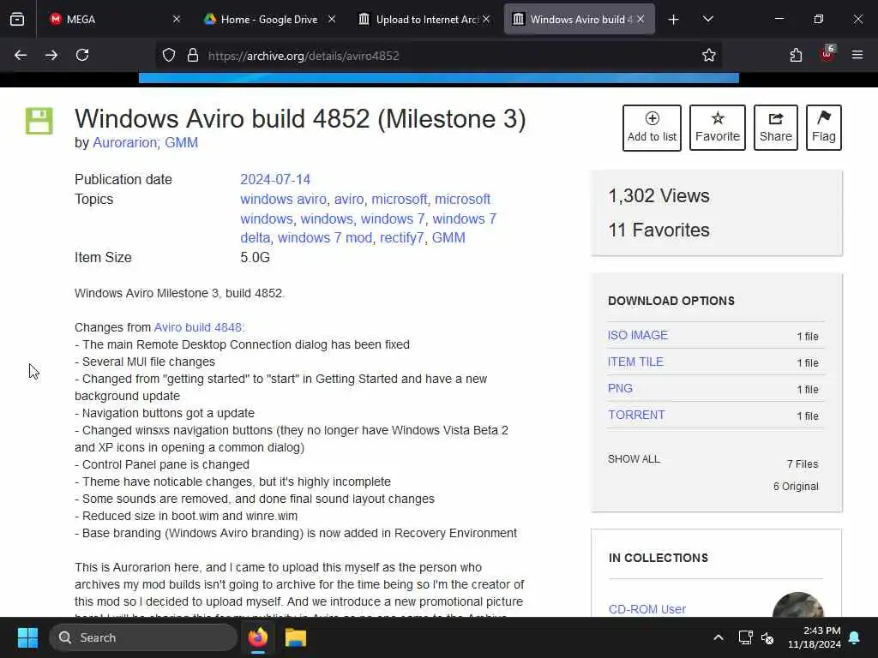878x658 pixels.
Task: Open the network status tray icon
Action: [745, 637]
